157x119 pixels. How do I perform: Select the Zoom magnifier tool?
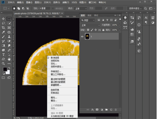pyautogui.click(x=3, y=63)
